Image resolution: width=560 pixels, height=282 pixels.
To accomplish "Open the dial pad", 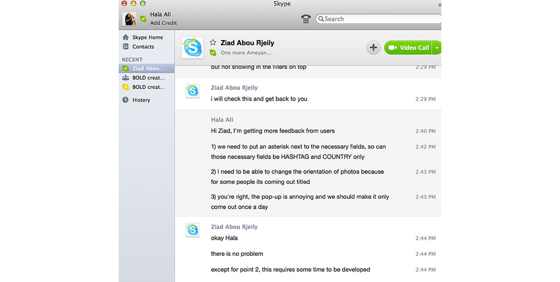I will pyautogui.click(x=306, y=19).
